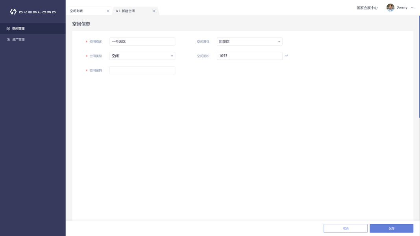
Task: Click the 空间属性 field label
Action: point(203,42)
